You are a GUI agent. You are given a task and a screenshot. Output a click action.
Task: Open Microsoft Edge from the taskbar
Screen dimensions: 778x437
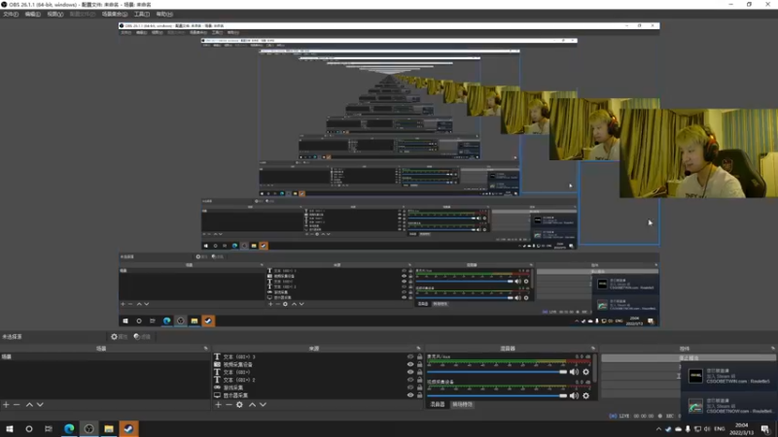tap(69, 428)
